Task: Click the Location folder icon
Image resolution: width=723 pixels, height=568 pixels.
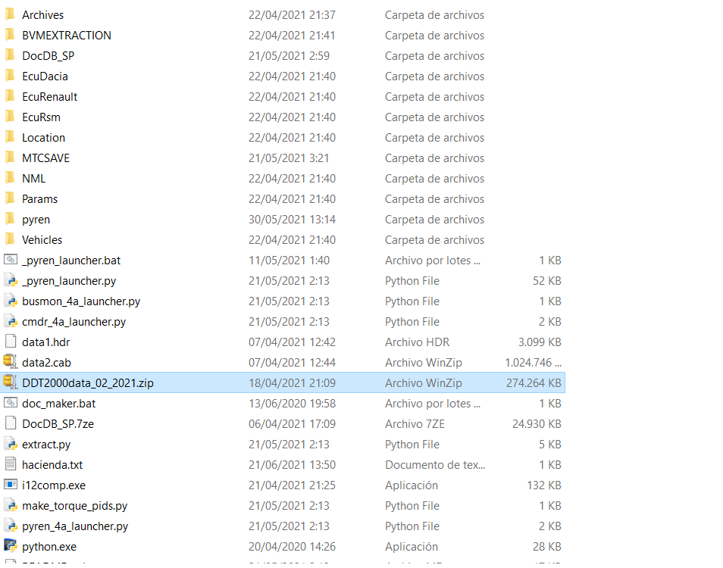Action: click(x=10, y=137)
